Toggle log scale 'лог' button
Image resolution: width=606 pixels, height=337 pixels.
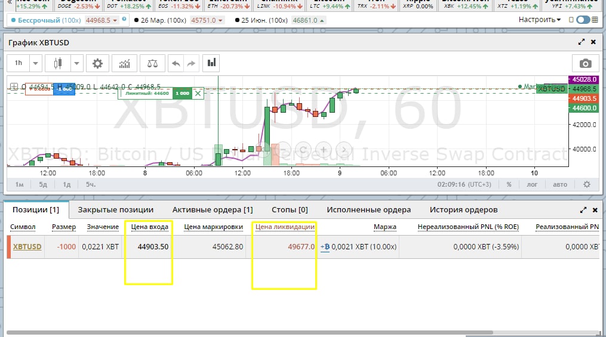point(532,184)
